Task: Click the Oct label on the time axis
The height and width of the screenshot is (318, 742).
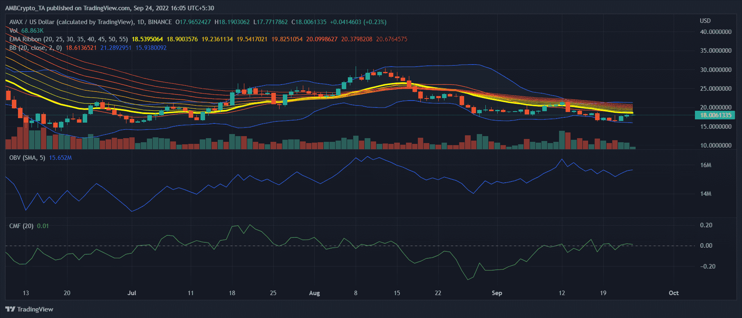Action: click(x=673, y=293)
